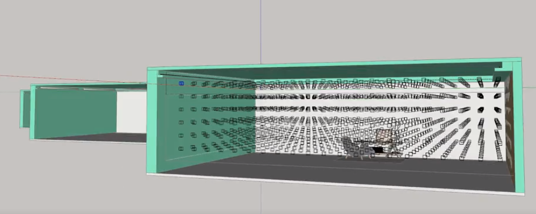Select the black fireplace box behind the chairs
The image size is (536, 214).
(378, 150)
